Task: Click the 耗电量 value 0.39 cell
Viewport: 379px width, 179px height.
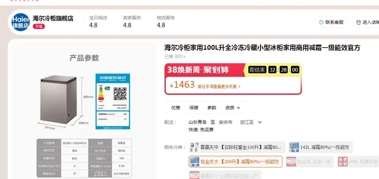Action: tap(122, 166)
